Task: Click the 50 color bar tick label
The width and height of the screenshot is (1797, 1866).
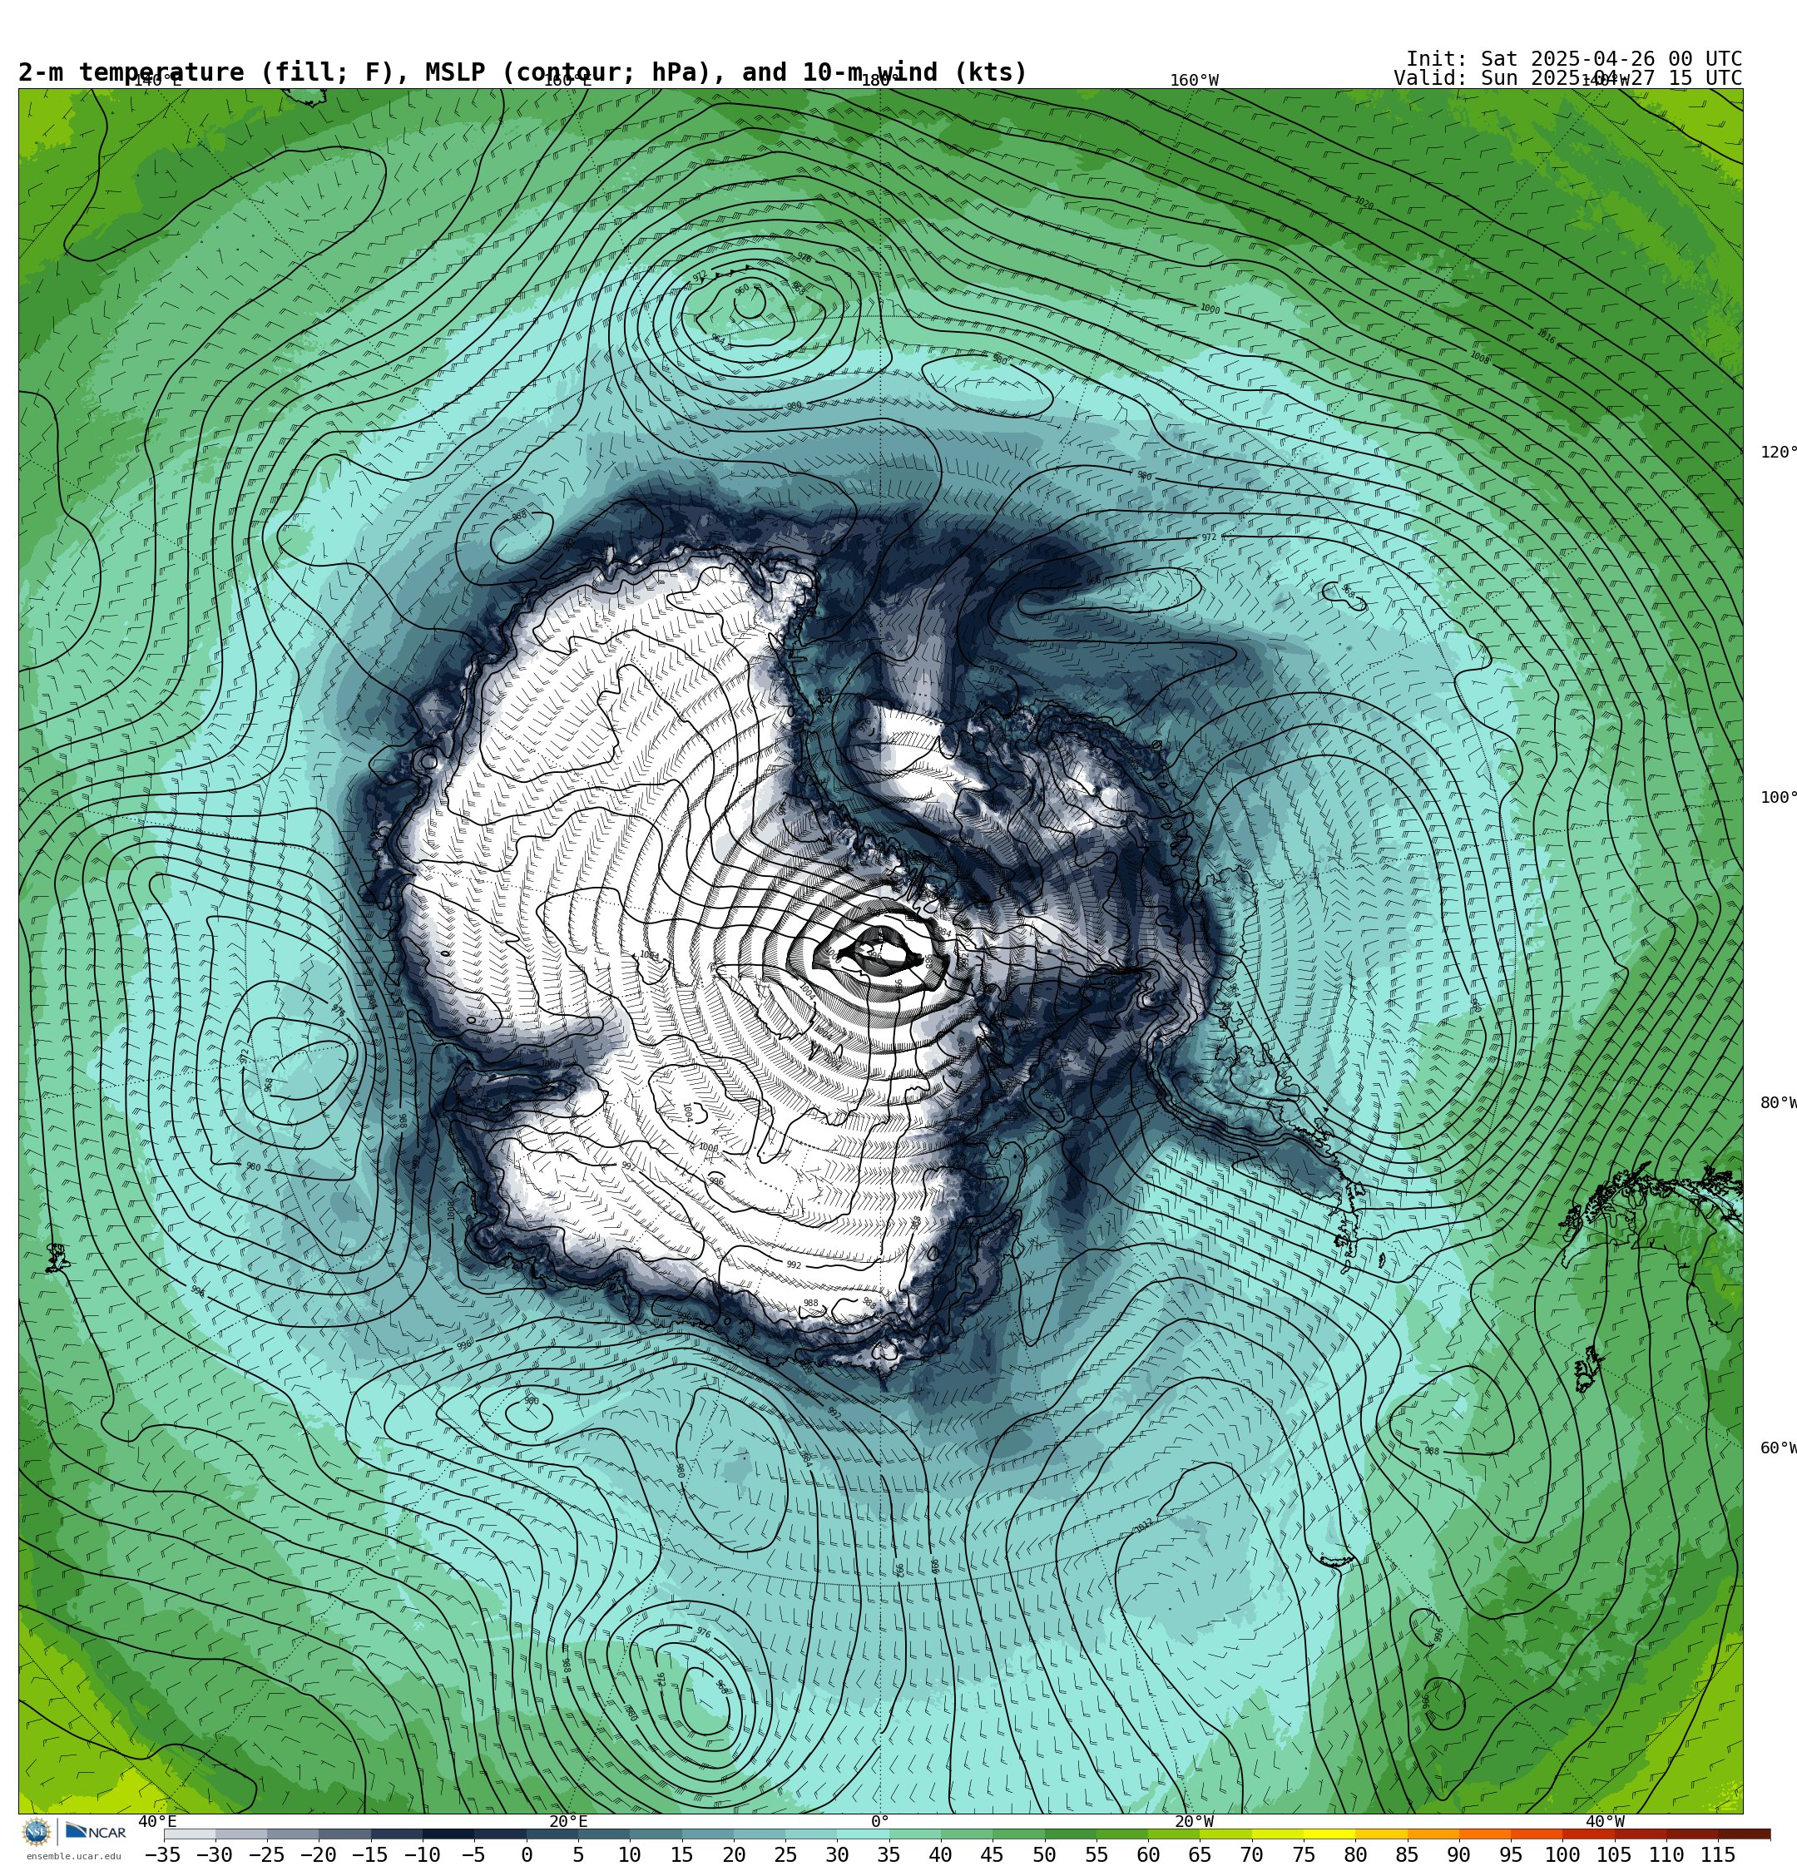Action: (x=1045, y=1854)
